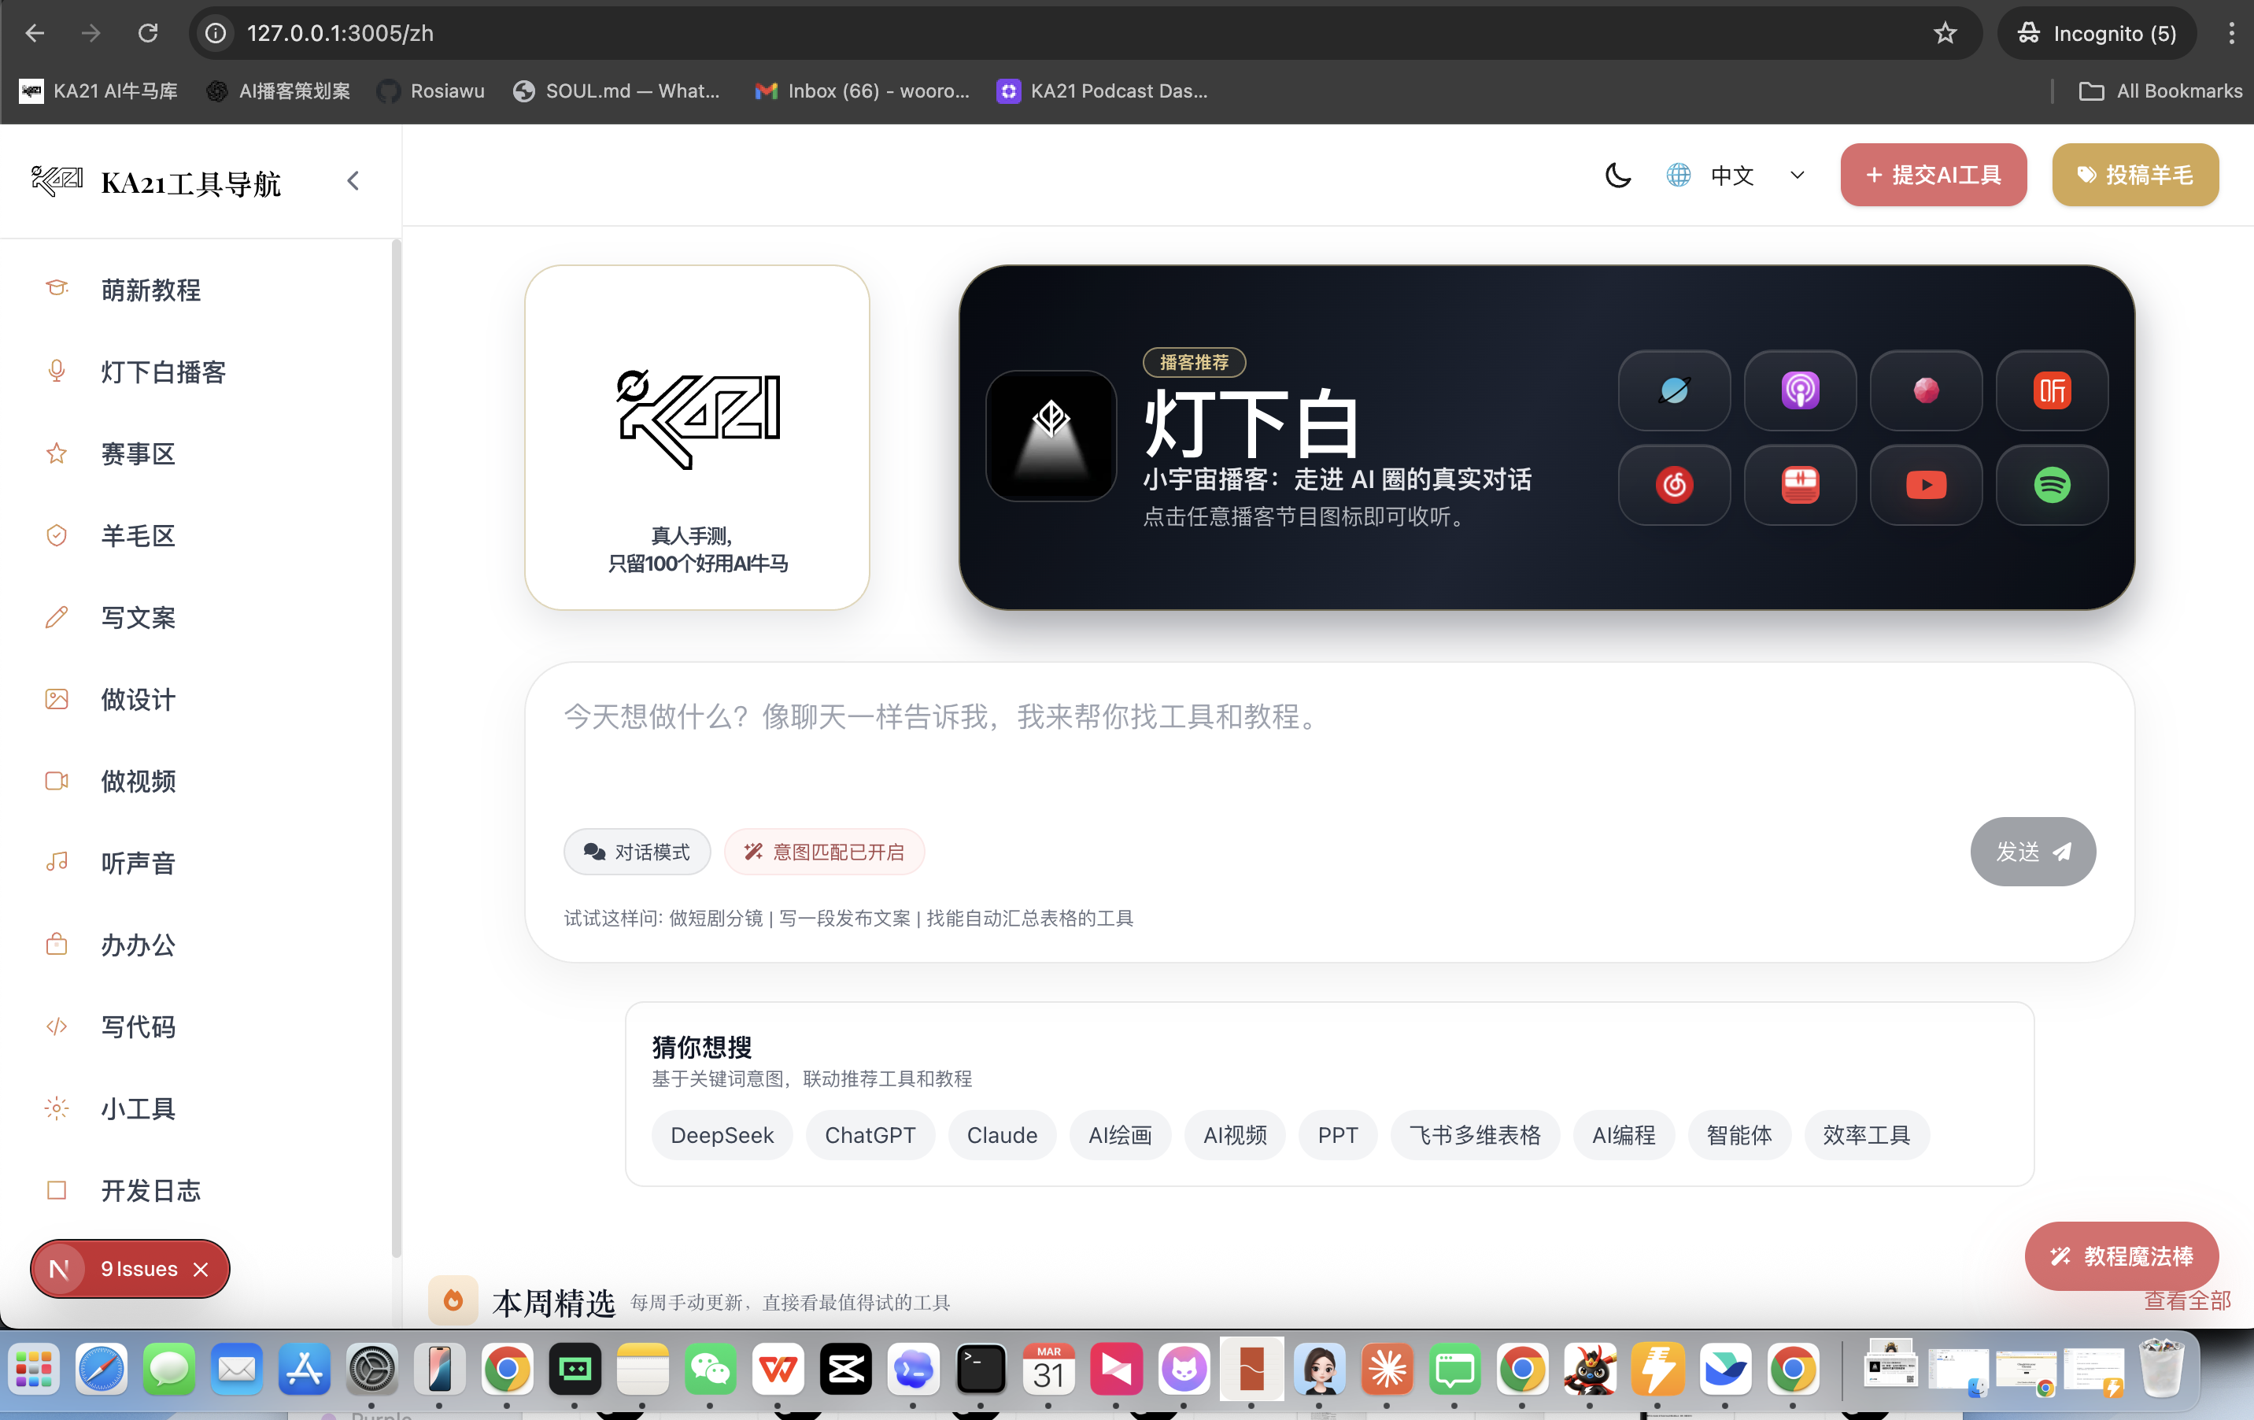Open the NetEase Cloud Music icon
Screen dimensions: 2254x1420
tap(1674, 485)
